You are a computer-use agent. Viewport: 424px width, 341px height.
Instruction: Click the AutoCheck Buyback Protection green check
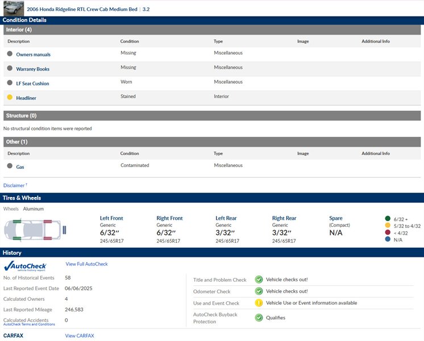pyautogui.click(x=259, y=318)
